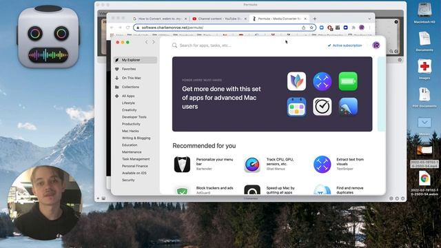Open Bartender tuxedo app icon

point(182,164)
